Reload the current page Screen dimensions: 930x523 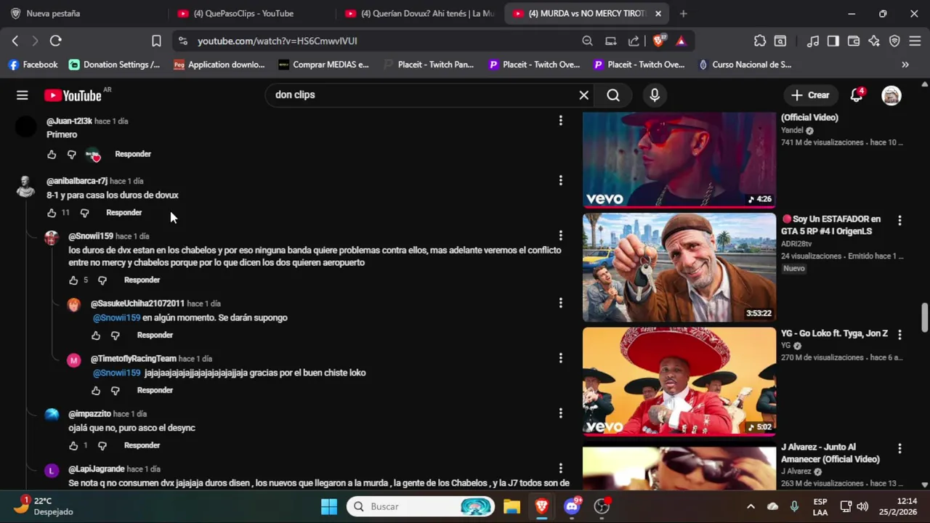[x=55, y=41]
